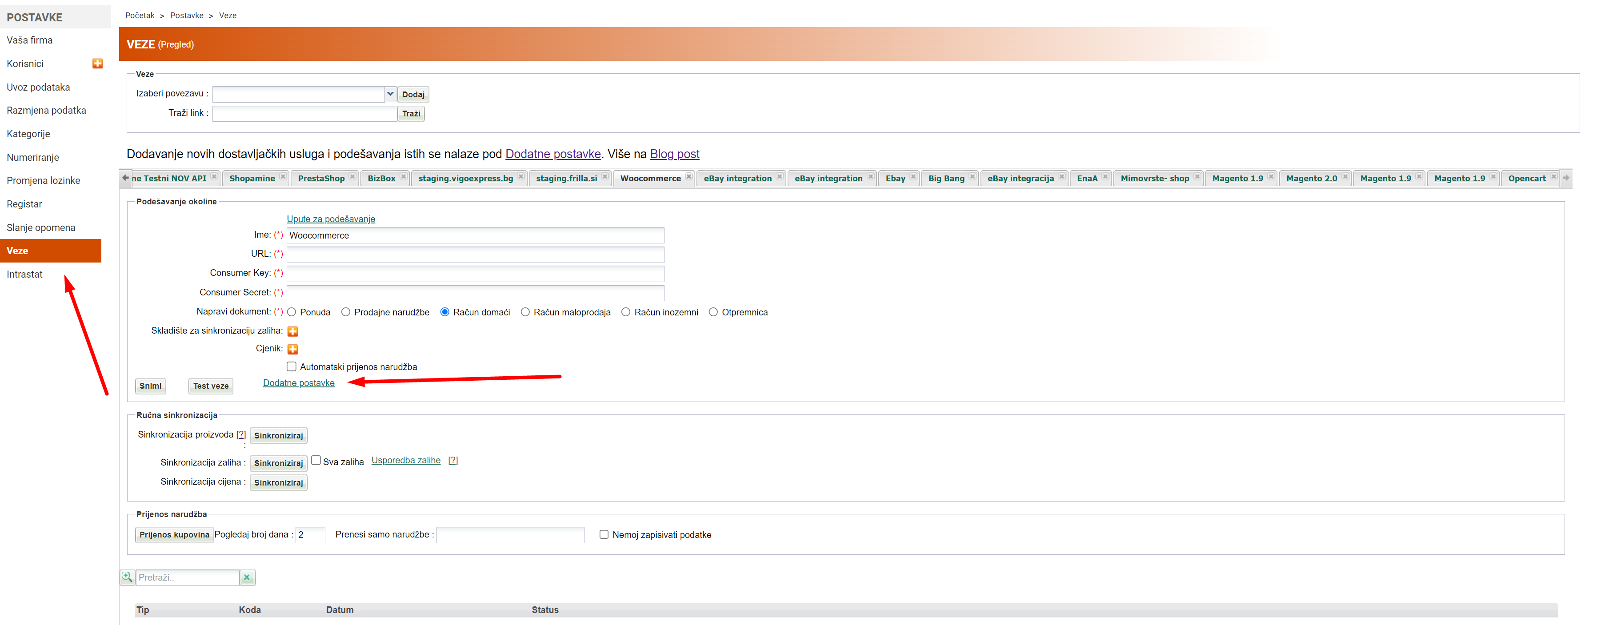1609x625 pixels.
Task: Select the Ponuda radio button
Action: [292, 312]
